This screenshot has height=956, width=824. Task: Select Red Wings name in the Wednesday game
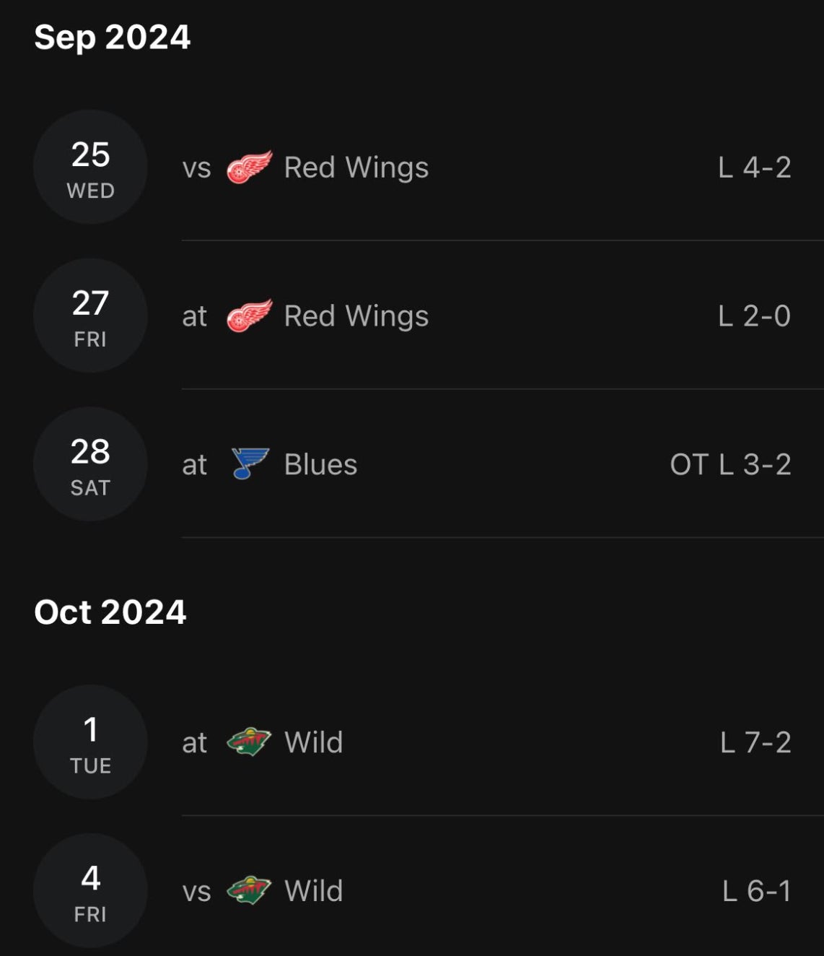click(356, 168)
